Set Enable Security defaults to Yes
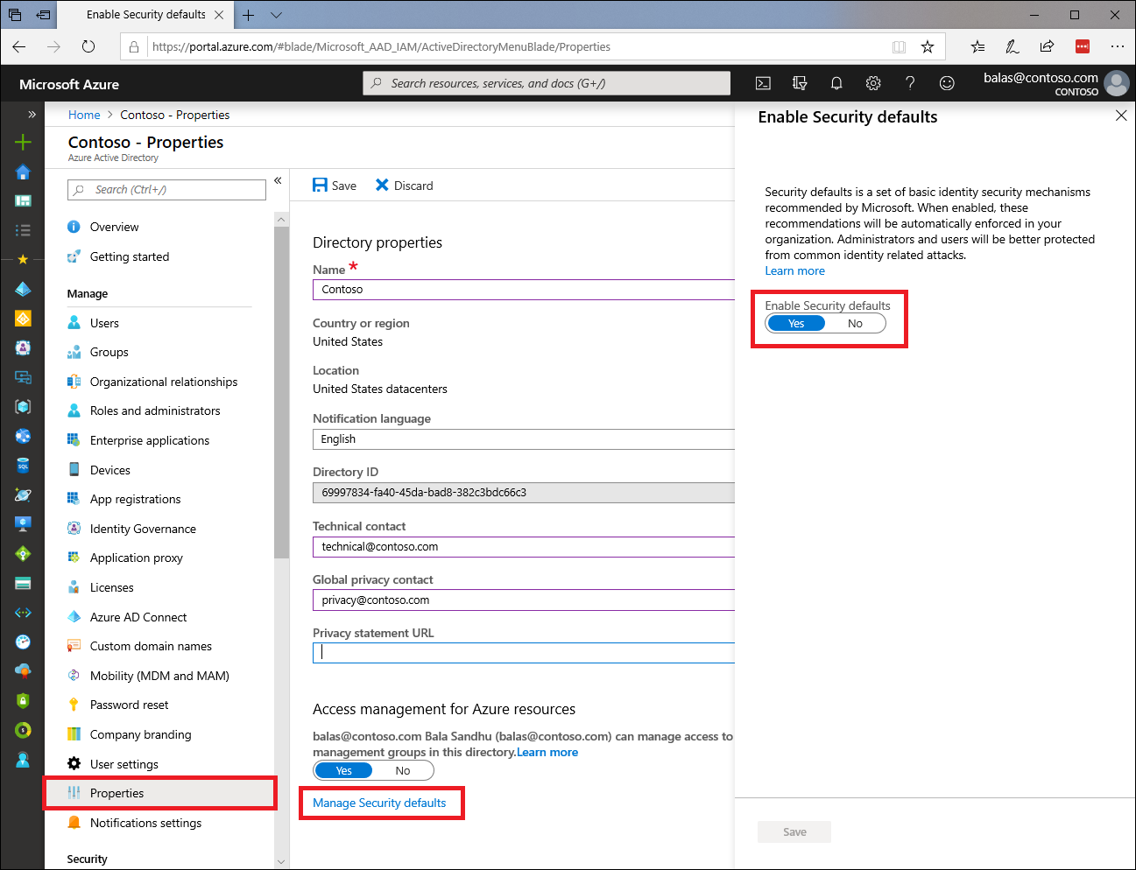 pyautogui.click(x=795, y=323)
